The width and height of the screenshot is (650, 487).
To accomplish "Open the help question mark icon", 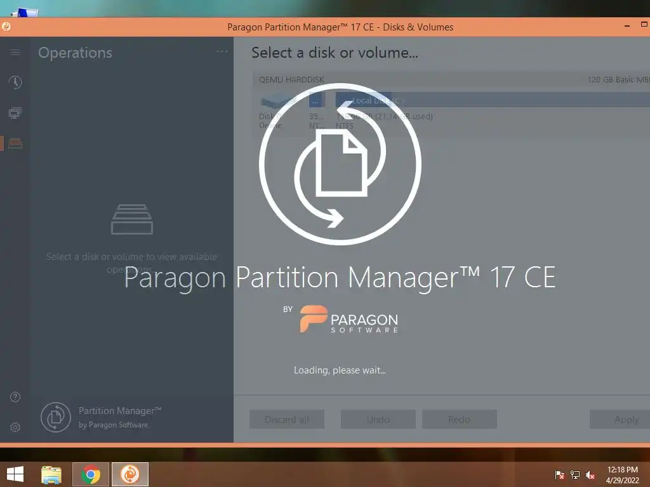I will coord(15,397).
